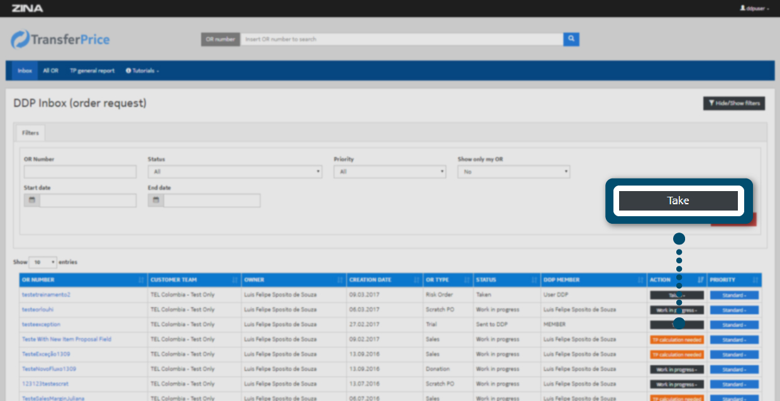
Task: Click the blue search magnifier button
Action: (x=571, y=39)
